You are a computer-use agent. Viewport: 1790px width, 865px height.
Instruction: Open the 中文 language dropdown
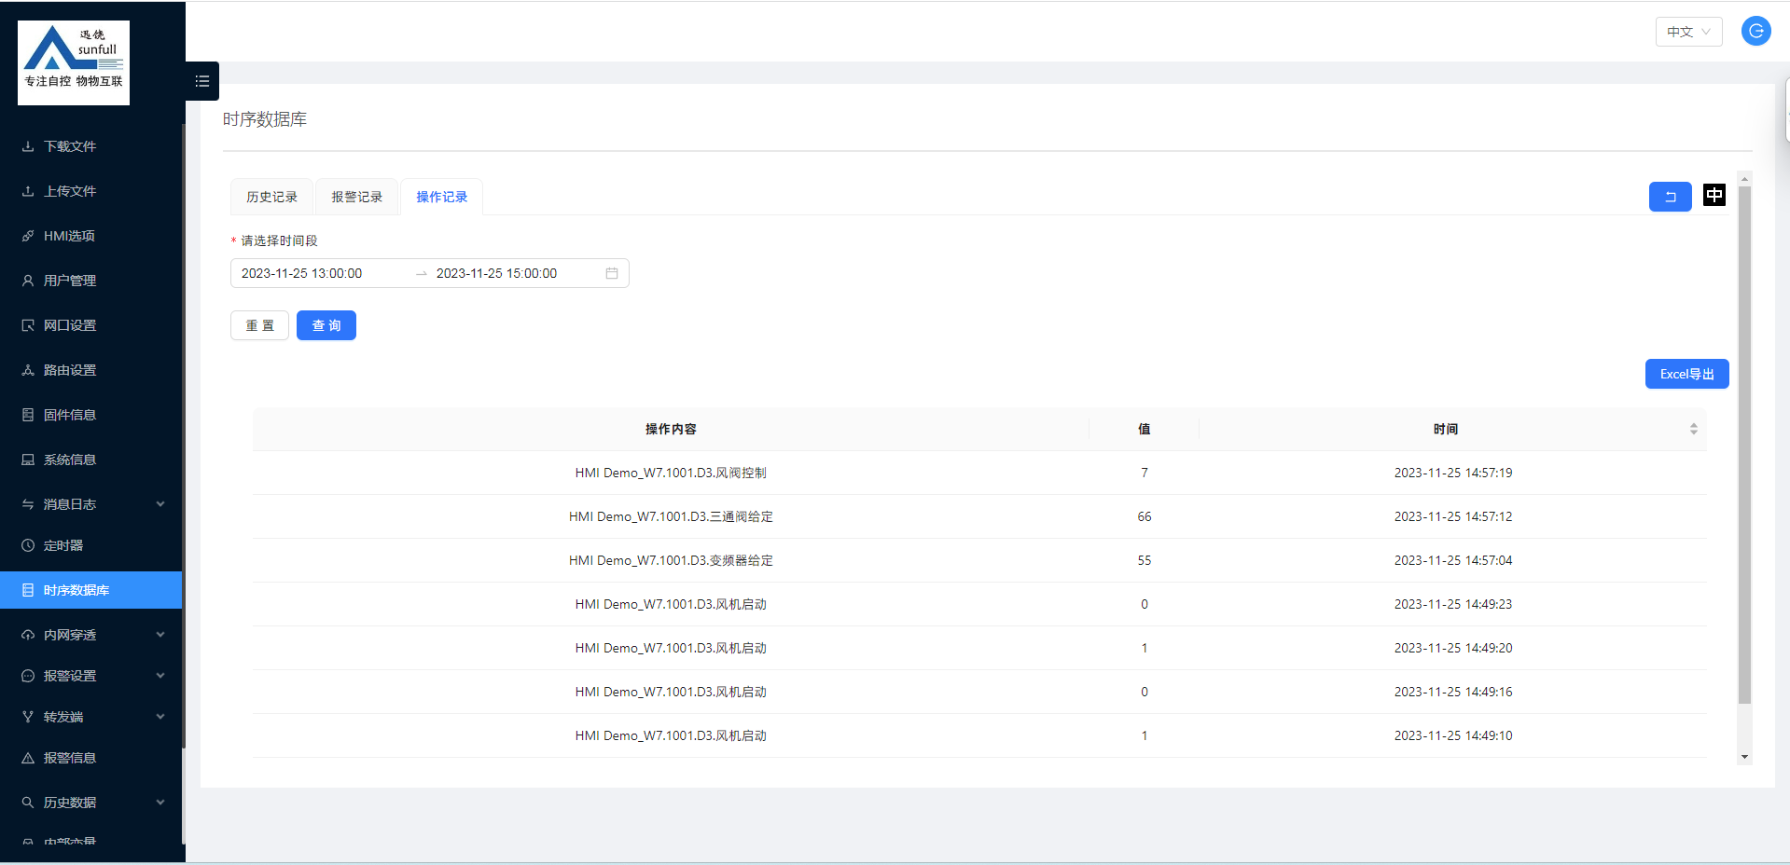pyautogui.click(x=1688, y=32)
